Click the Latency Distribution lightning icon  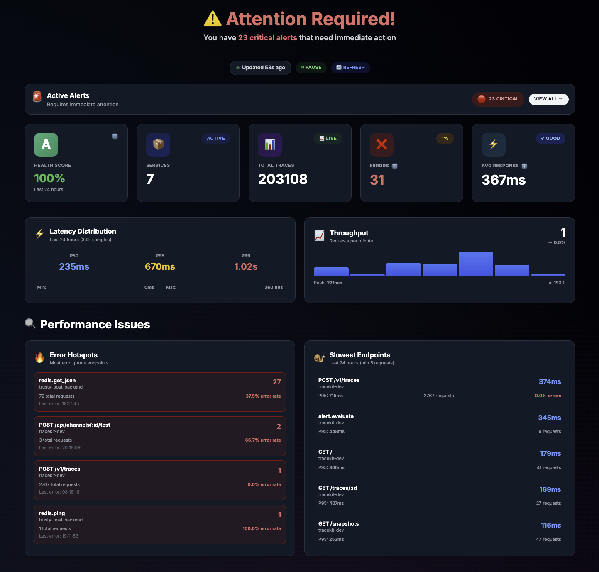(39, 234)
